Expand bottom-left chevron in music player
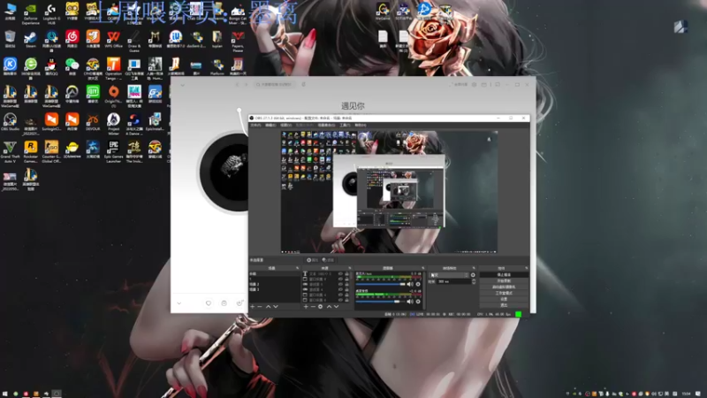The height and width of the screenshot is (398, 707). click(x=179, y=303)
